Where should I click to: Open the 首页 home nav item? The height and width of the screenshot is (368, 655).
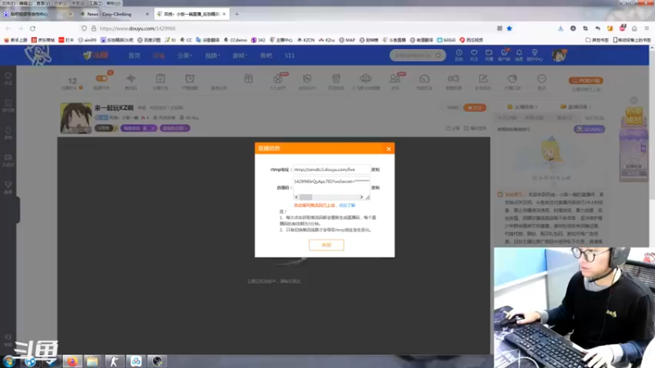point(134,56)
